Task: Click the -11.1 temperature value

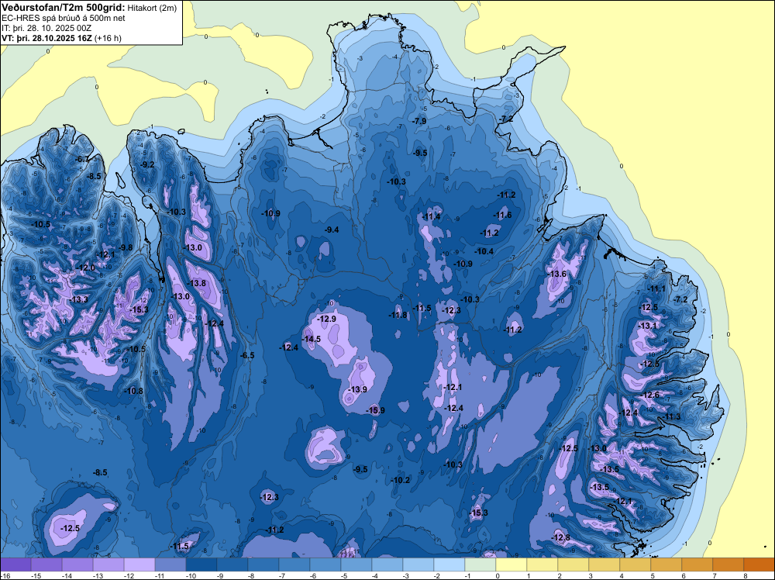Action: tap(657, 289)
